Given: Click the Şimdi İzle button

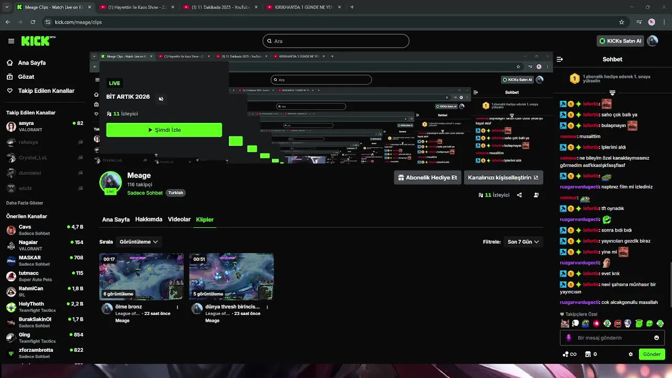Looking at the screenshot, I should point(164,130).
